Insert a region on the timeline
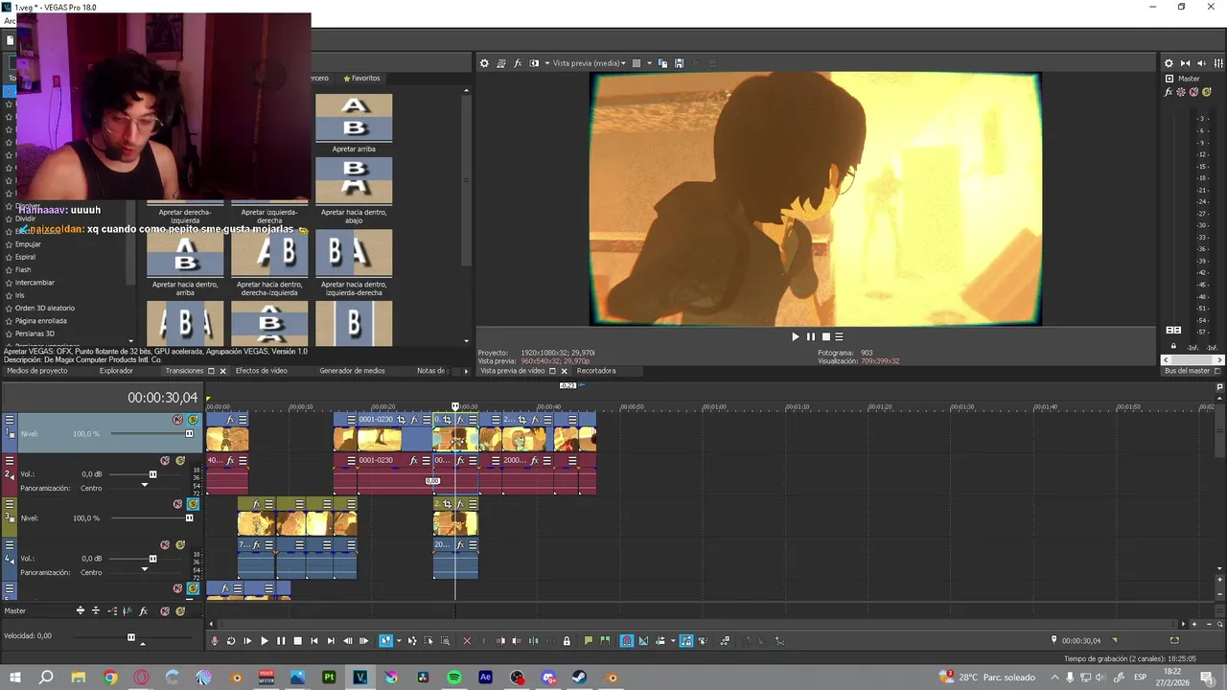Image resolution: width=1227 pixels, height=690 pixels. point(605,641)
